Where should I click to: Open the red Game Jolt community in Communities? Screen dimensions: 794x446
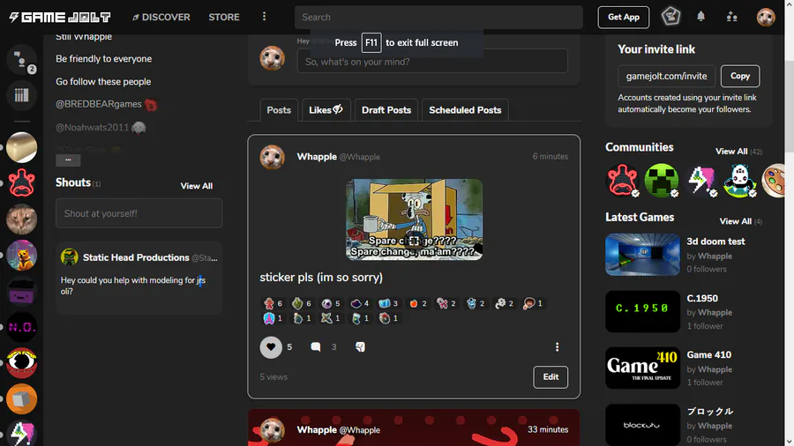[622, 180]
